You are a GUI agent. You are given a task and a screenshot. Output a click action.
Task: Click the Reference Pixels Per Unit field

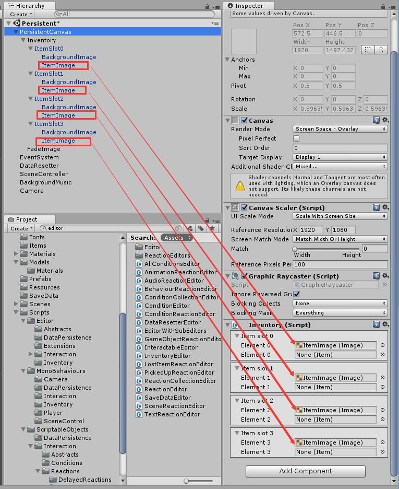coord(340,264)
